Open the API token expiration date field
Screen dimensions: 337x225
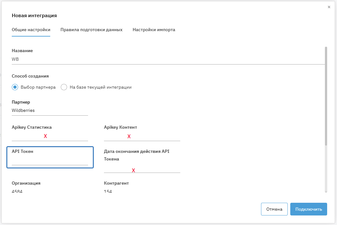point(142,169)
